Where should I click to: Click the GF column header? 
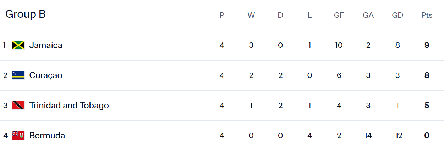click(339, 15)
